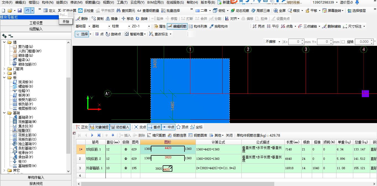
Task: Open 钢筋图库 rebar library
Action: (198, 135)
